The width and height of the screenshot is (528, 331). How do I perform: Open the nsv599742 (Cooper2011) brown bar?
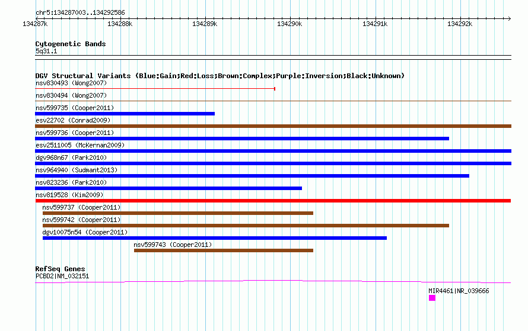coord(246,226)
